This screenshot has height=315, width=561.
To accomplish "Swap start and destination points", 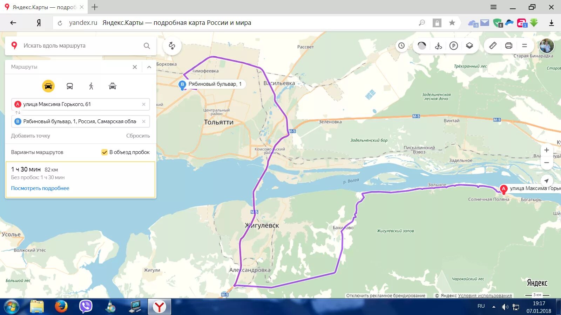I will 18,113.
